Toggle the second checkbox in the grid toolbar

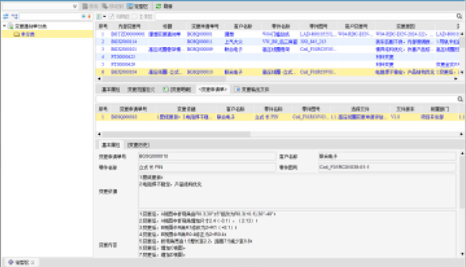coord(136,17)
